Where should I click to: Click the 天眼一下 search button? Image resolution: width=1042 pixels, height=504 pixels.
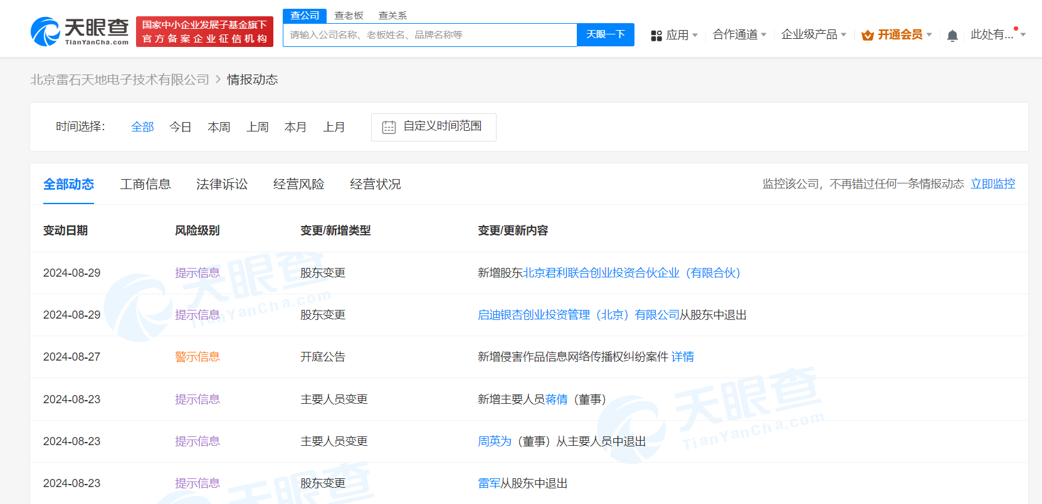pos(606,34)
